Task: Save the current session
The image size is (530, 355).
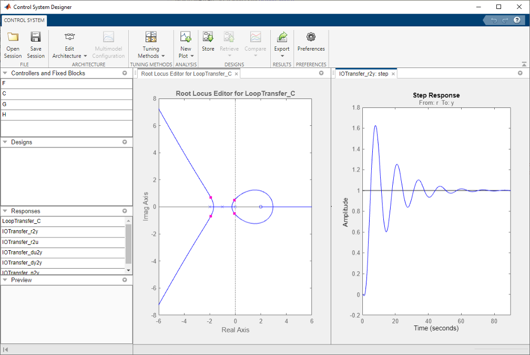Action: 35,45
